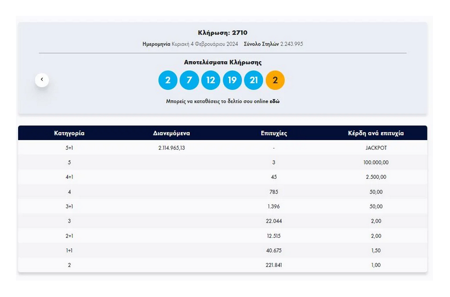Open the online ticket link 'εδώ'
Screen dimensions: 450x297
tap(275, 101)
